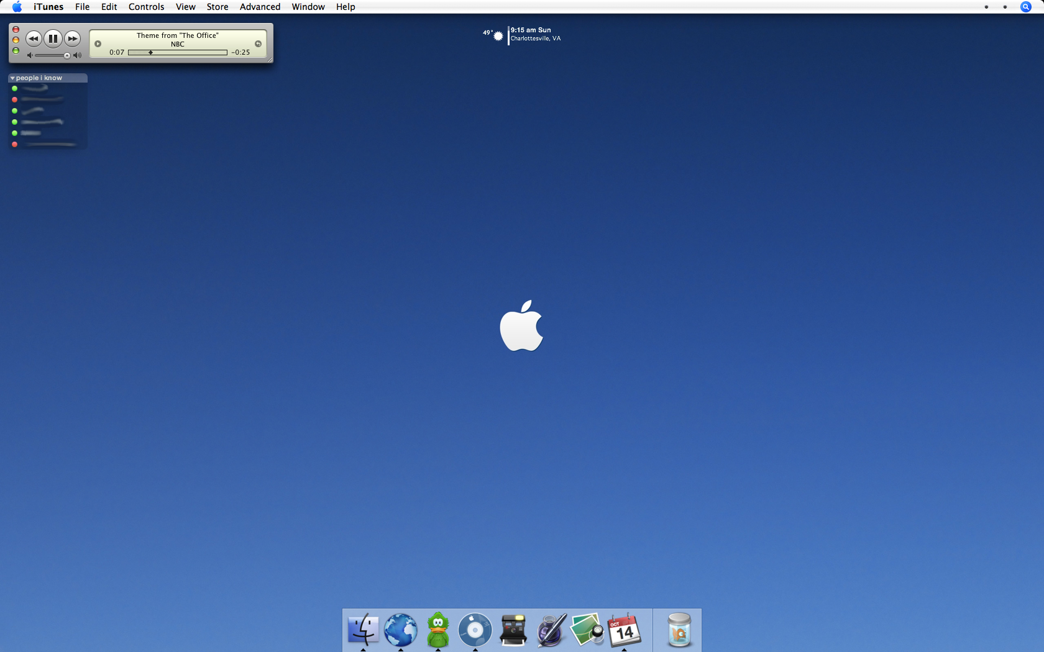Open the Apple menu
The height and width of the screenshot is (652, 1044).
[17, 7]
